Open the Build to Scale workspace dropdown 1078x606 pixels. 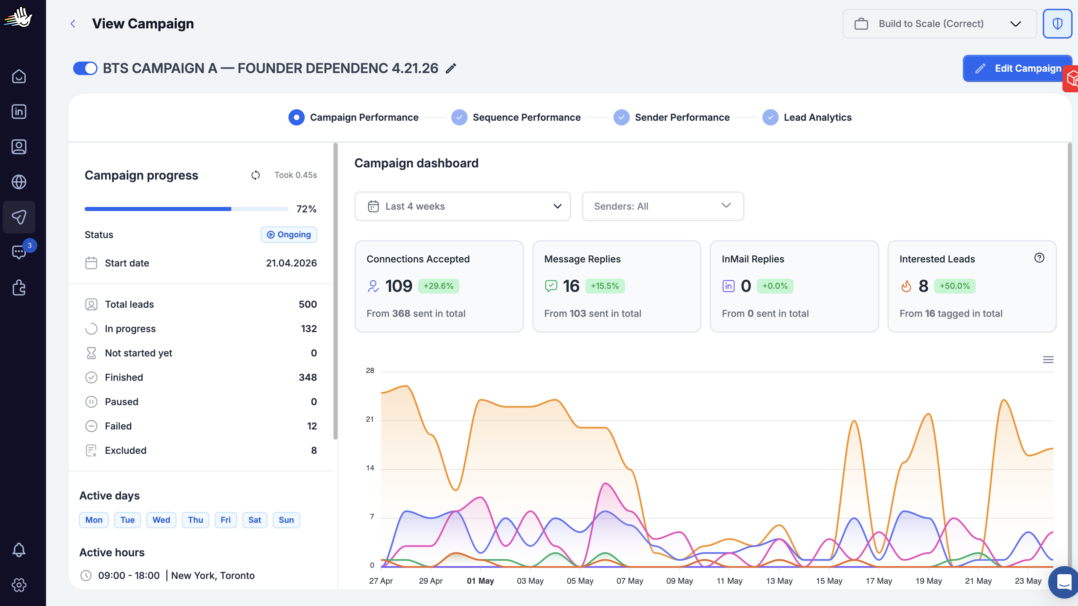939,24
